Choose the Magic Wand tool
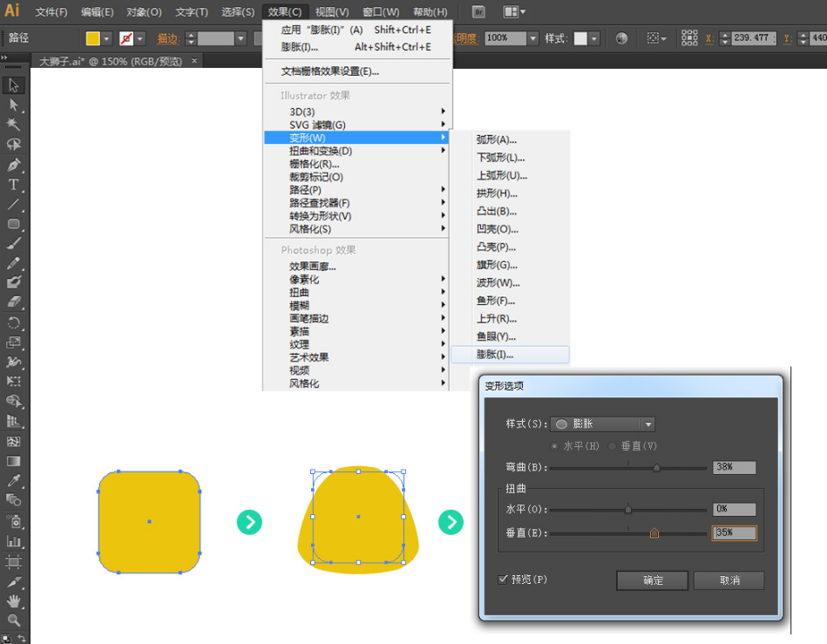 coord(14,125)
